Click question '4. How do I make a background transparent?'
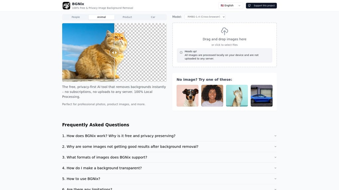Image resolution: width=339 pixels, height=190 pixels. click(102, 168)
